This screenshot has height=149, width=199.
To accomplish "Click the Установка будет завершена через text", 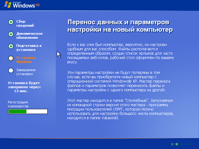I will [24, 85].
